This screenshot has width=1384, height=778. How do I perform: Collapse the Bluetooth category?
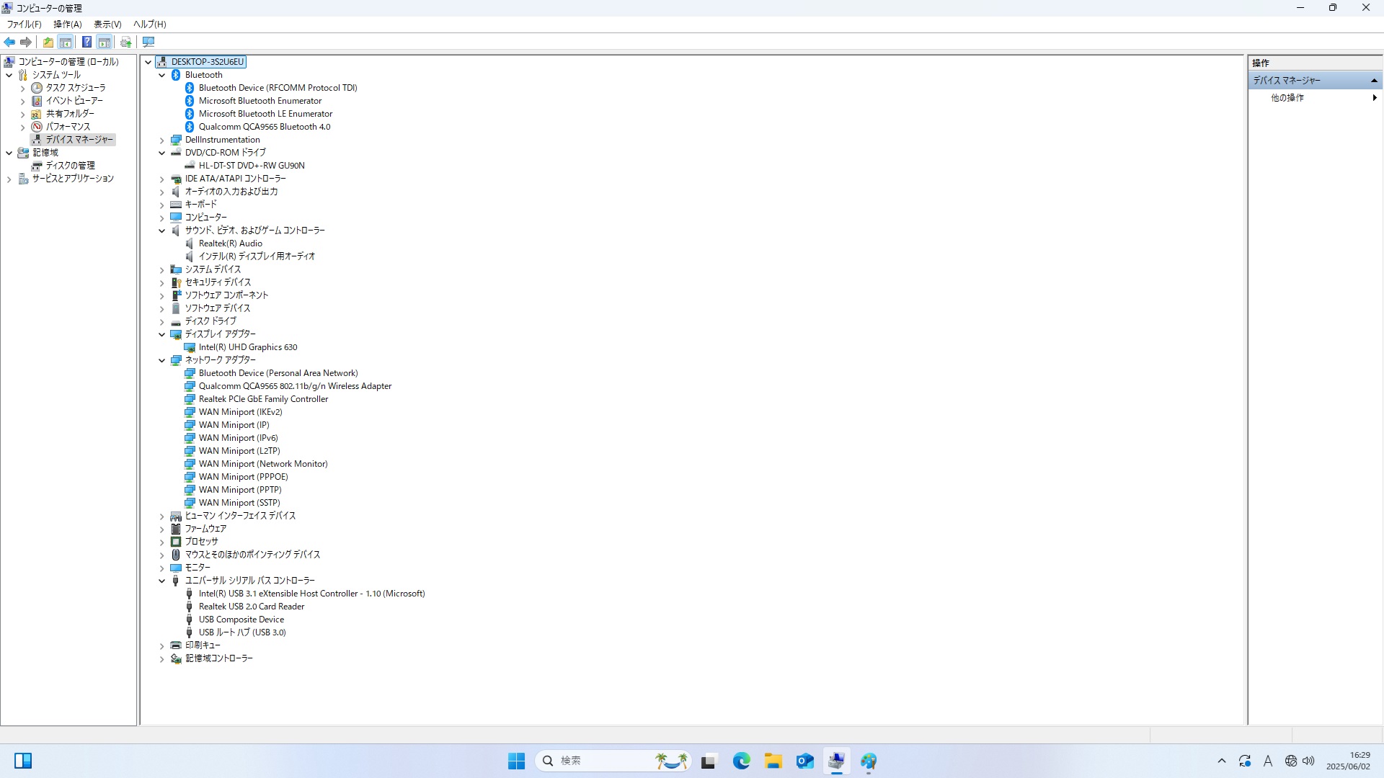coord(162,75)
